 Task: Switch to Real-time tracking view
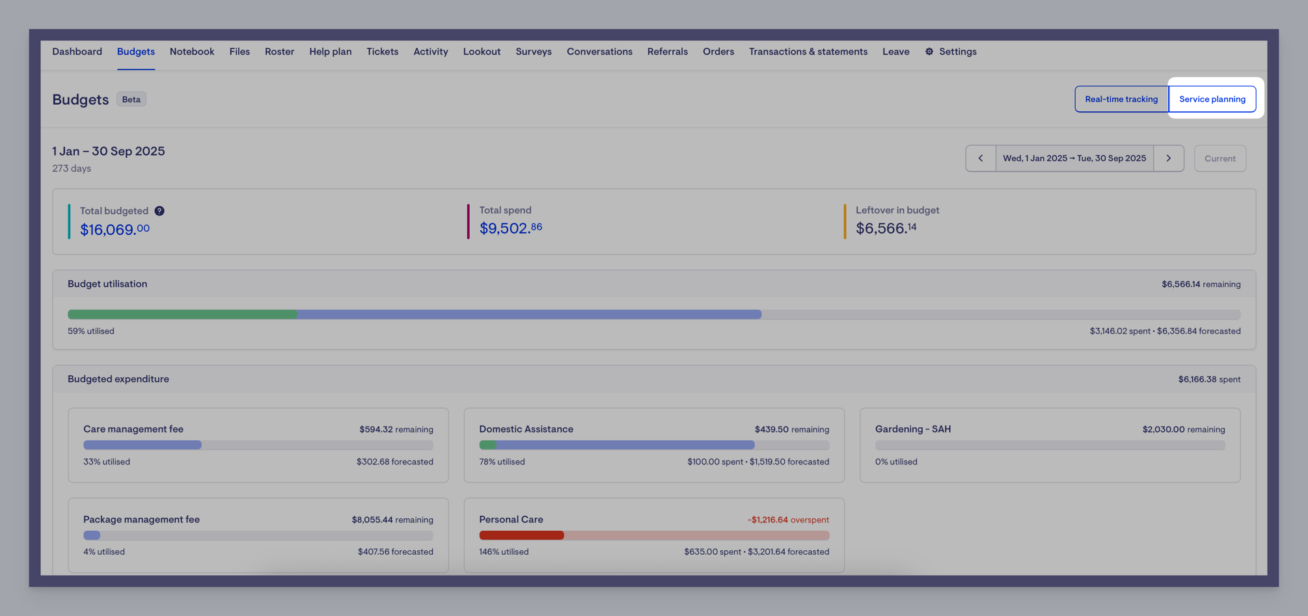coord(1121,99)
